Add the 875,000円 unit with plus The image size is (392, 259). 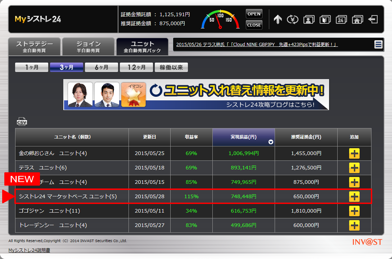tap(354, 182)
